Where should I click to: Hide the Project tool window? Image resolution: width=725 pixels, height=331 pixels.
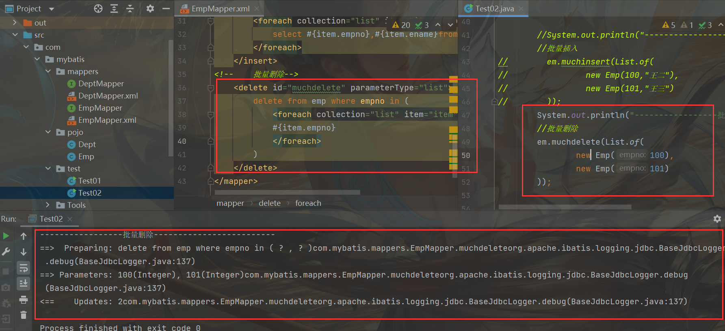[x=166, y=9]
